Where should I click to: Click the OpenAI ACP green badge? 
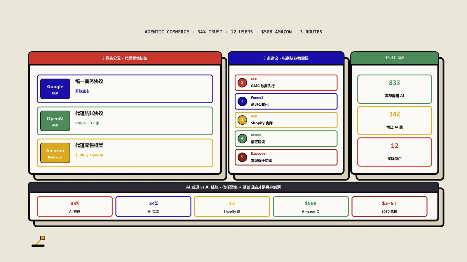(55, 121)
